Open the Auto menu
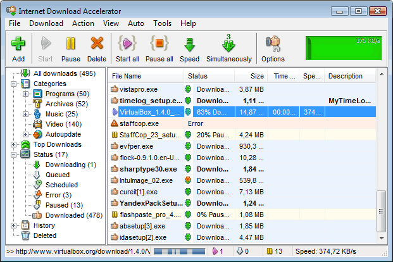Viewport: 393px width, 262px height. [136, 23]
